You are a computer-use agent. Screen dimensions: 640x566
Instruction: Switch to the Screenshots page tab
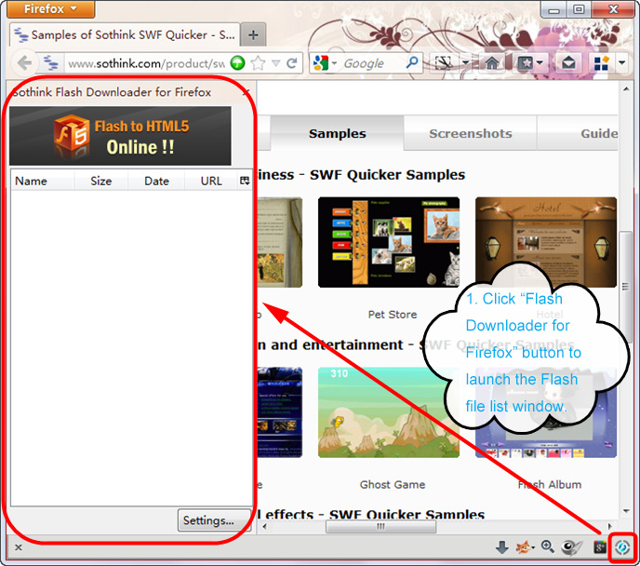[470, 133]
